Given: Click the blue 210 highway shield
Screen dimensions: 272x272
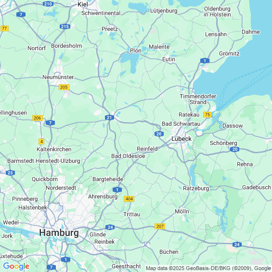Looking at the screenshot, I should click(48, 4).
